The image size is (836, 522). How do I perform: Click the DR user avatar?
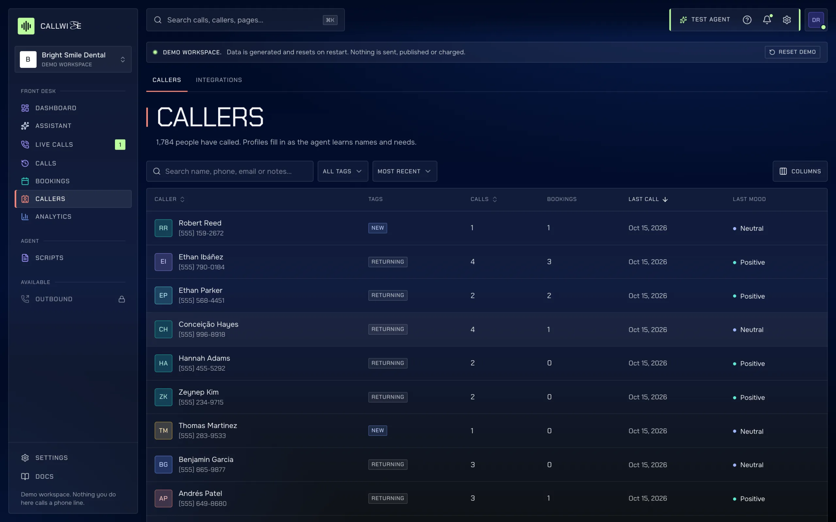pos(816,20)
